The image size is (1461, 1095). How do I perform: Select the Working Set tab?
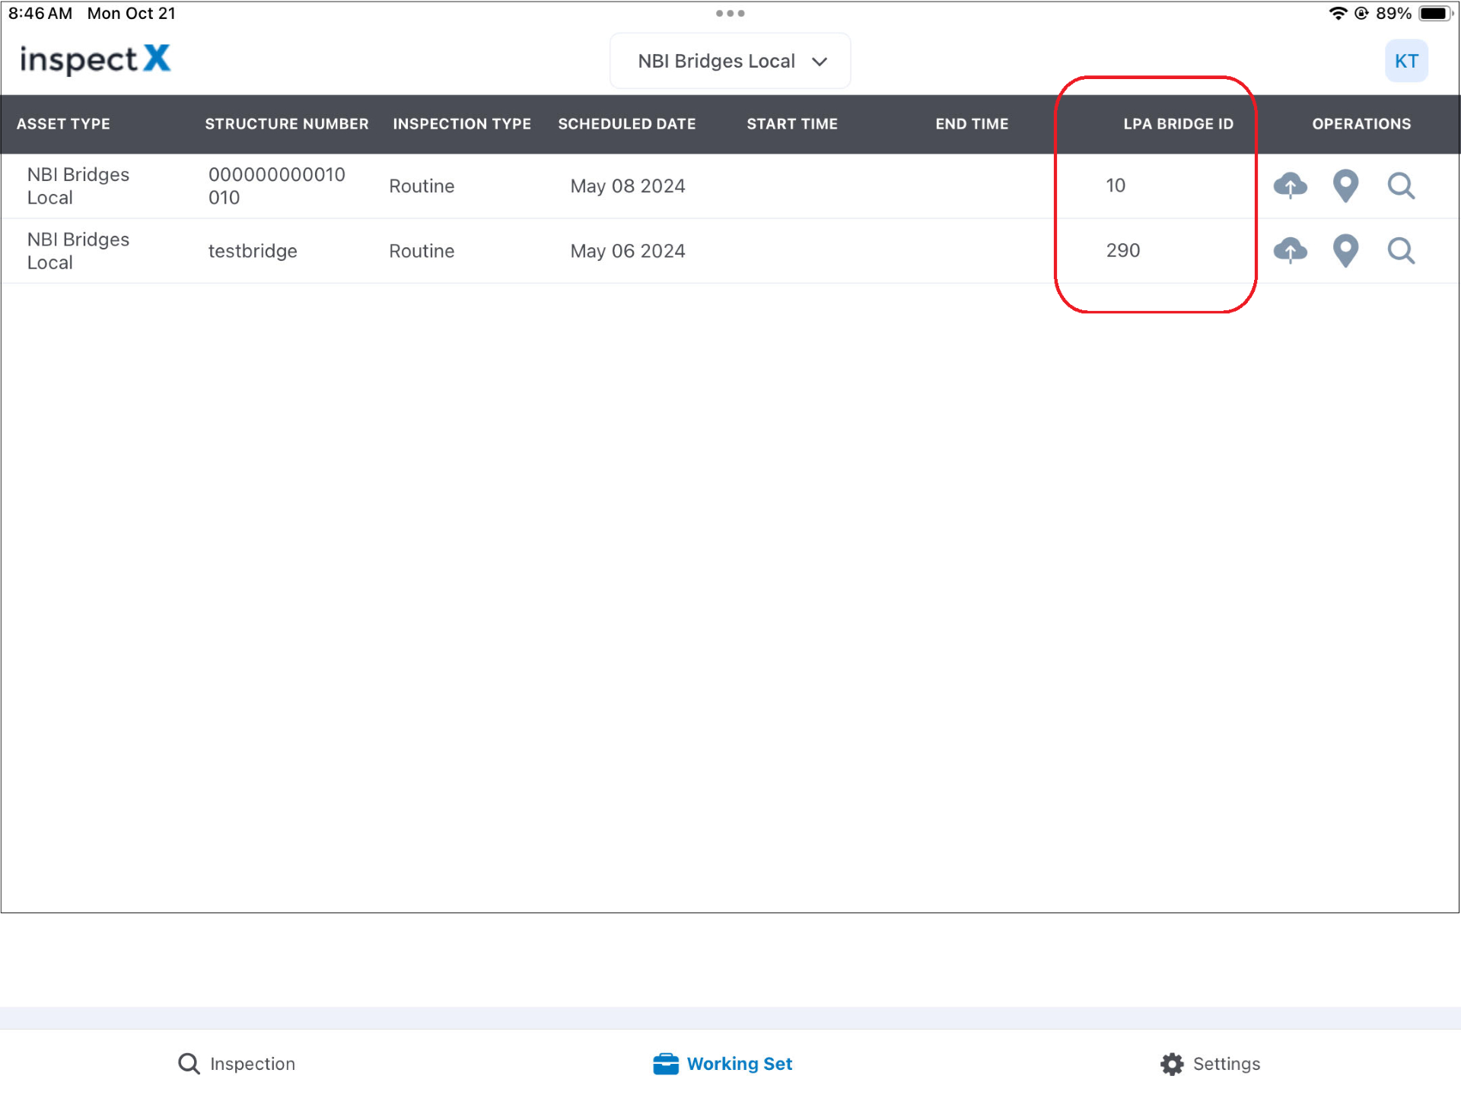pos(723,1063)
